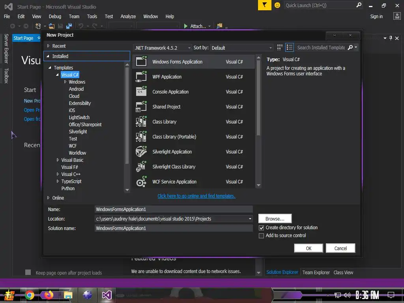Expand the TypeScript tree node
The width and height of the screenshot is (404, 303).
click(x=58, y=181)
